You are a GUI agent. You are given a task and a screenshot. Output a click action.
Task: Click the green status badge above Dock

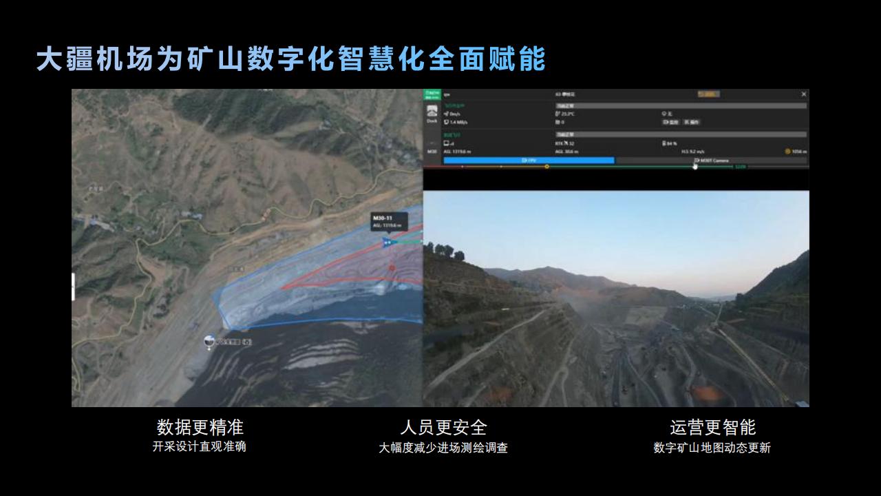432,95
